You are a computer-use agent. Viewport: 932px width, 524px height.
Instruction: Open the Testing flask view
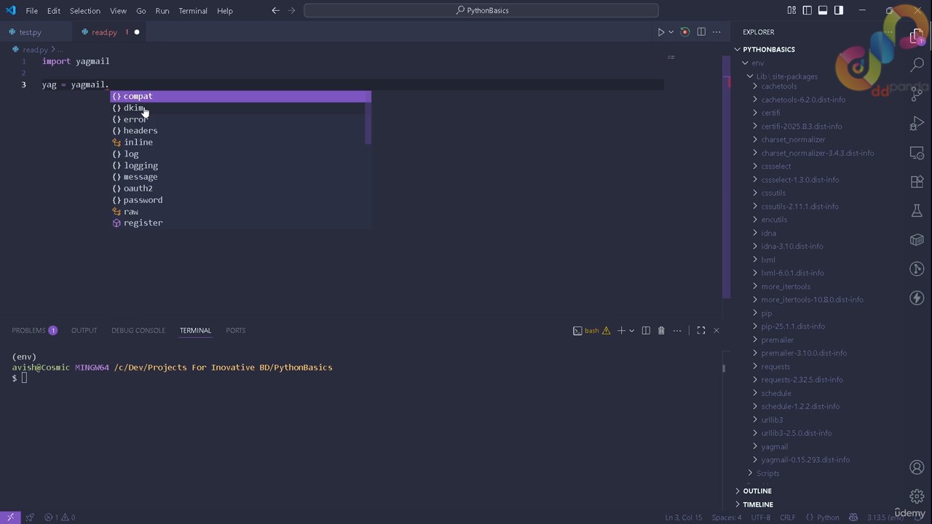(917, 211)
